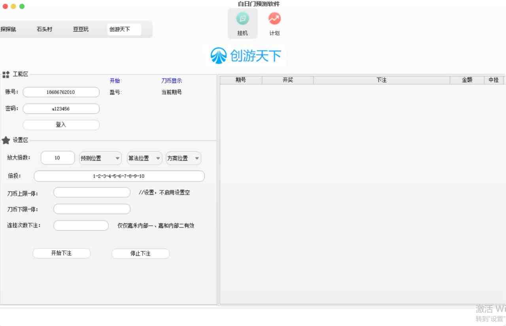Open the 预测位置 dropdown
This screenshot has width=506, height=326.
click(100, 158)
